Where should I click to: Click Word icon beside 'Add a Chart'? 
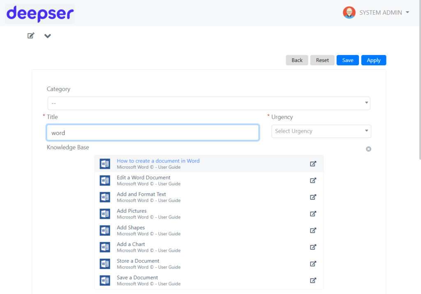pyautogui.click(x=105, y=247)
